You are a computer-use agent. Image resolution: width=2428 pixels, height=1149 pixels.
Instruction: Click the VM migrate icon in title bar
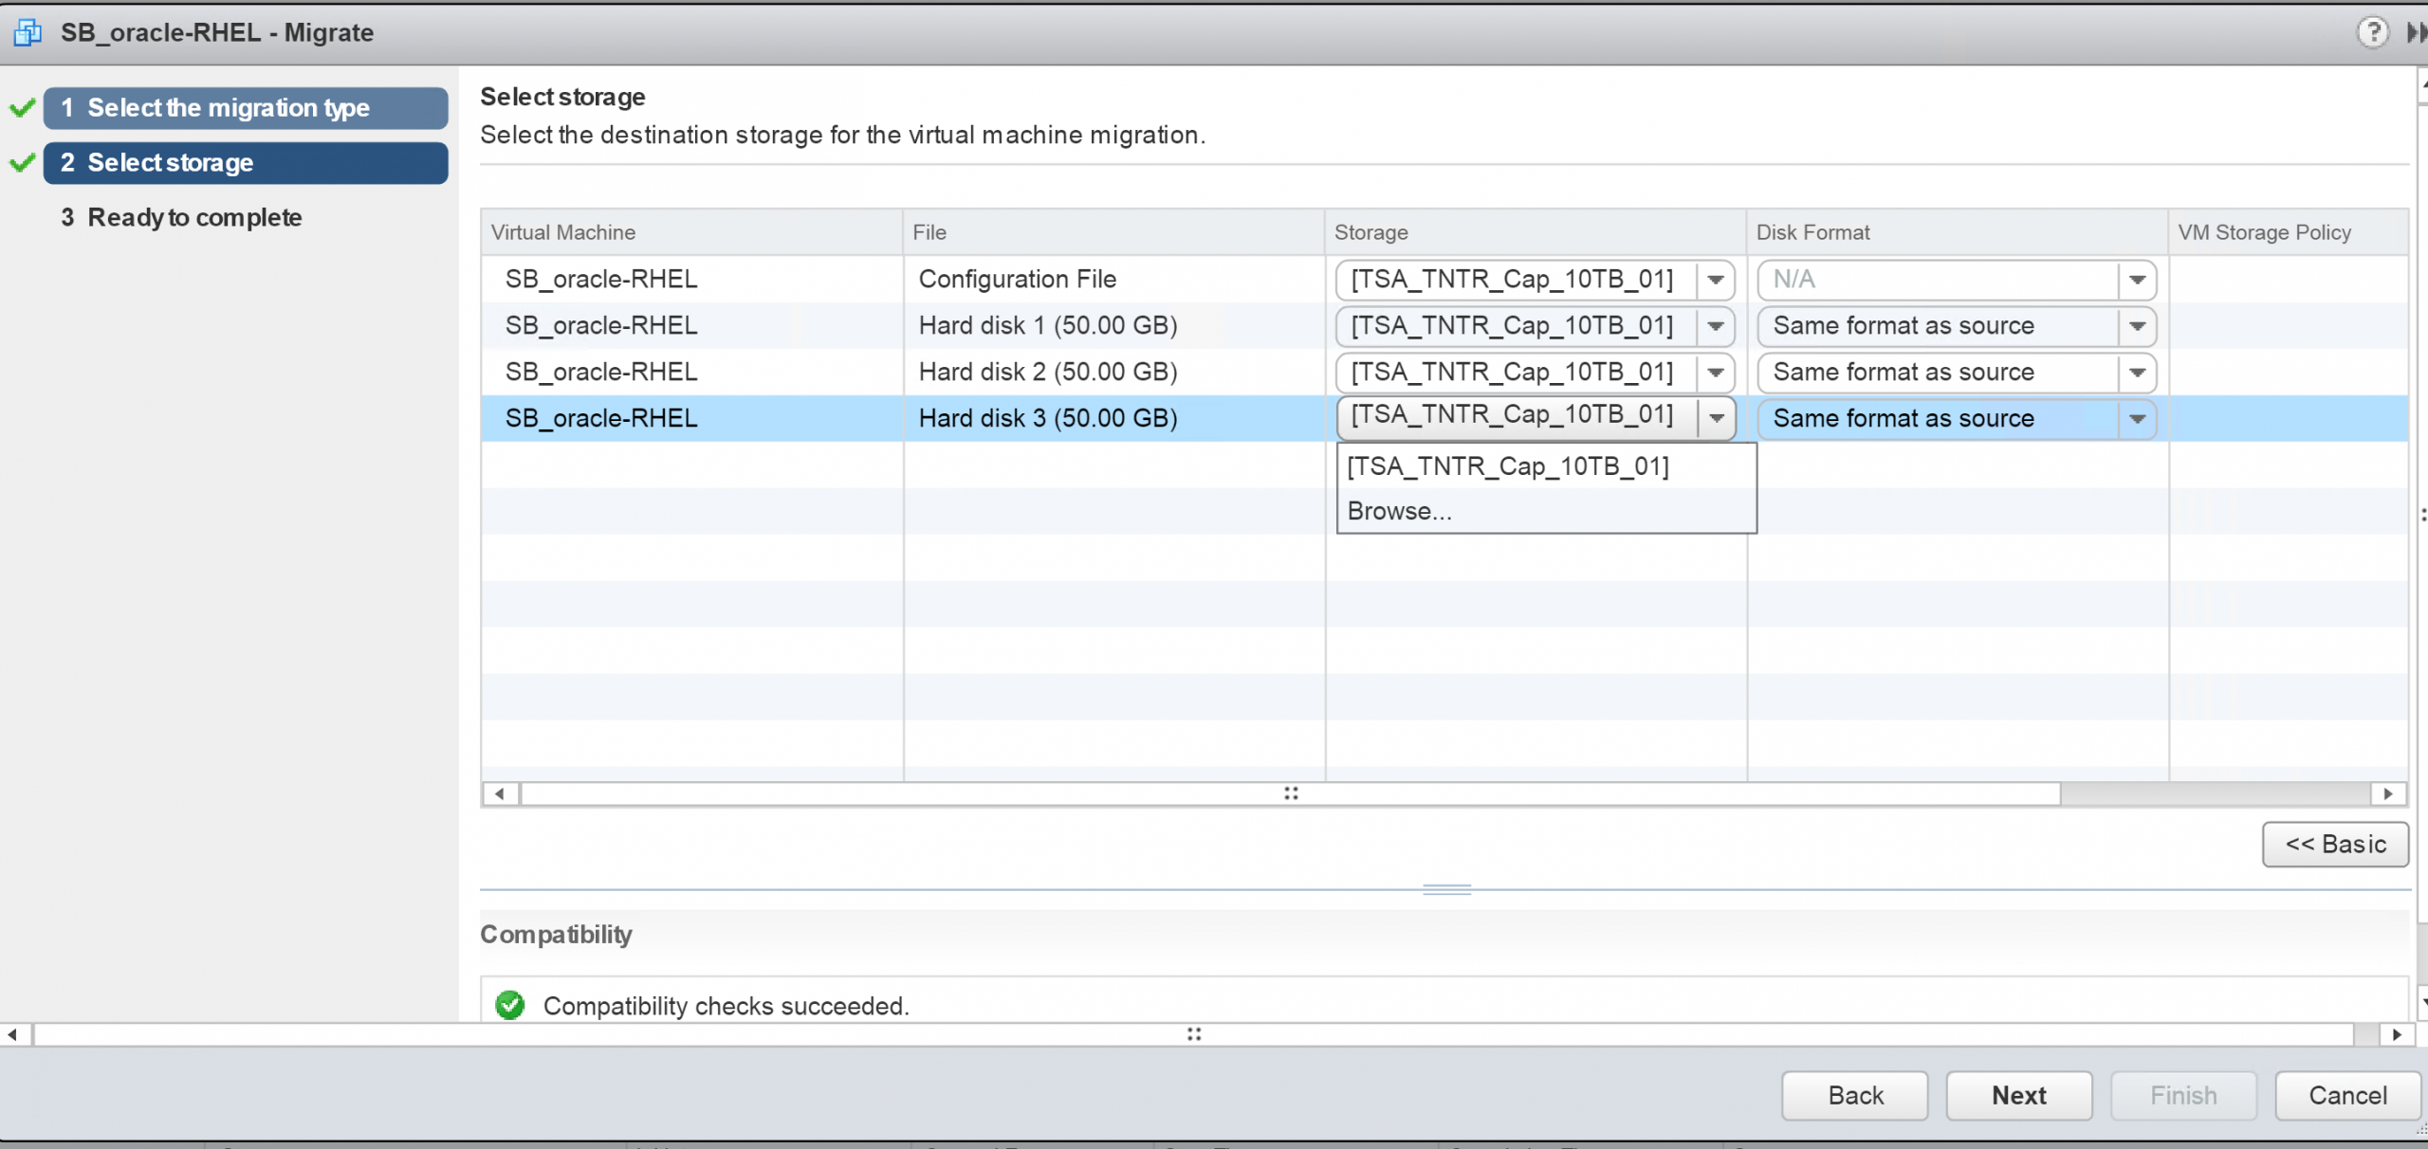[28, 33]
